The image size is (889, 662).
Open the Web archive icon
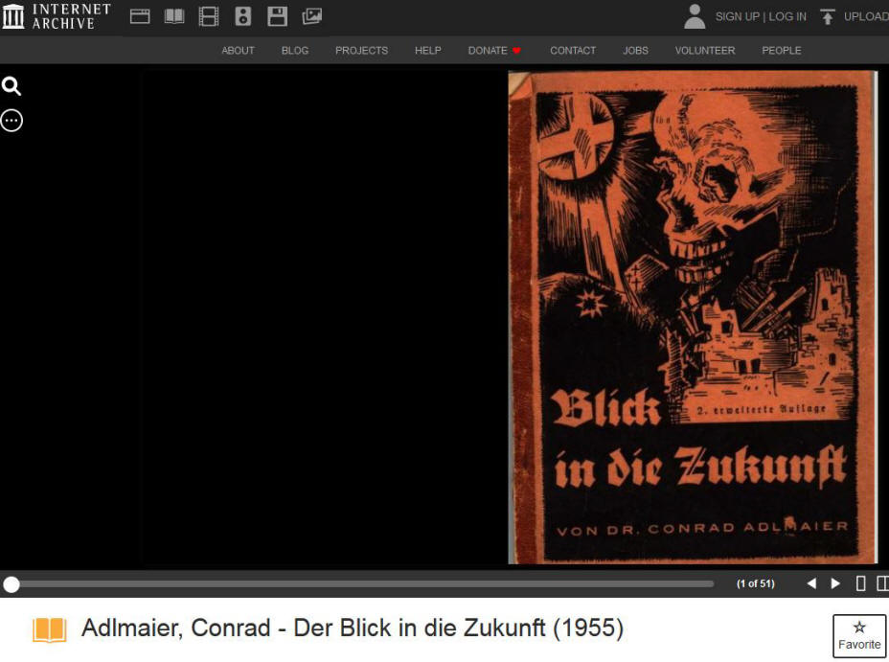pyautogui.click(x=140, y=16)
